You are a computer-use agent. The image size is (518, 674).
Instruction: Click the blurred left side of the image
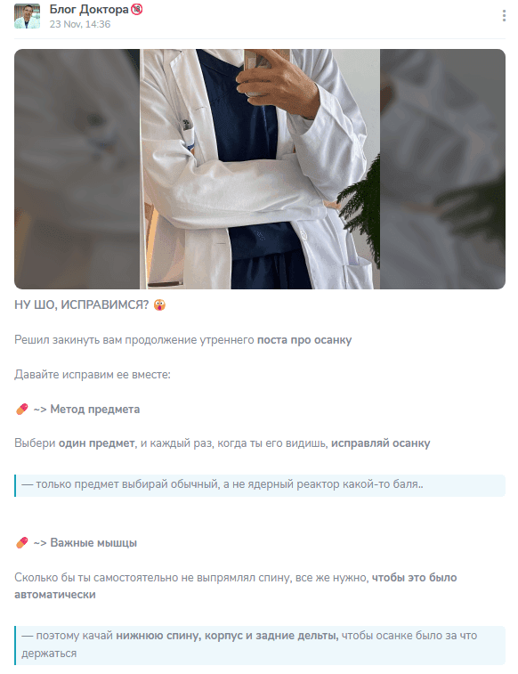pos(77,169)
